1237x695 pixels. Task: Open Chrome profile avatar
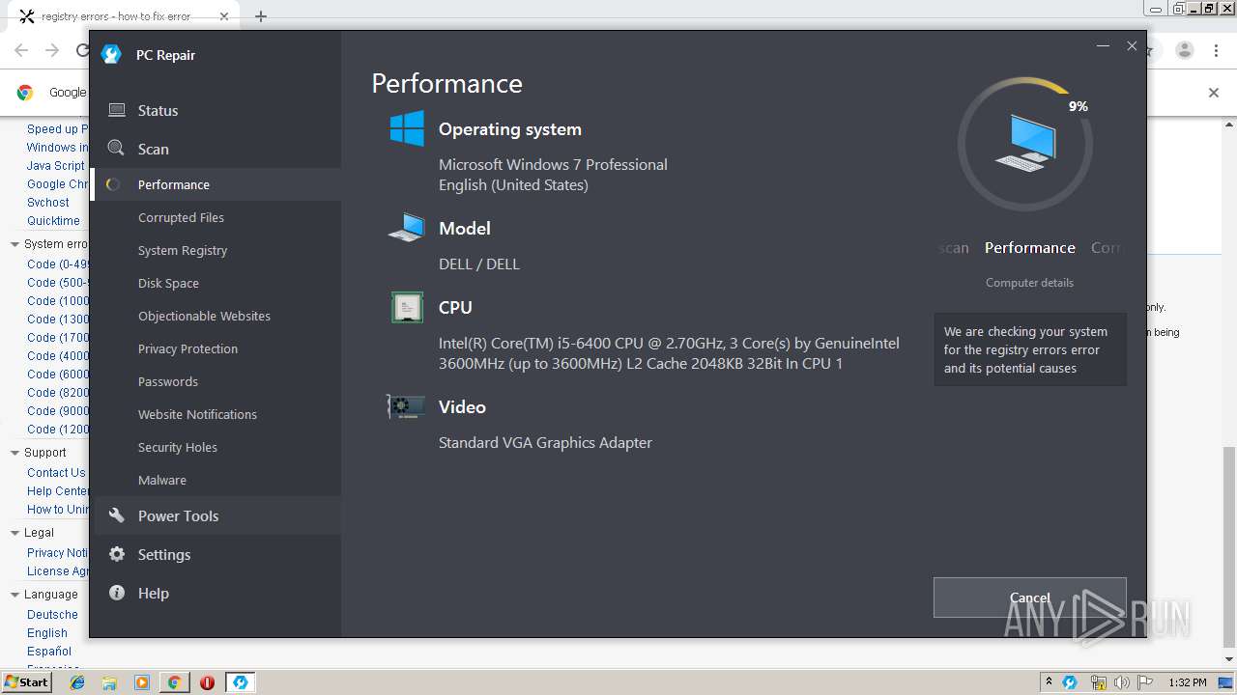coord(1185,50)
